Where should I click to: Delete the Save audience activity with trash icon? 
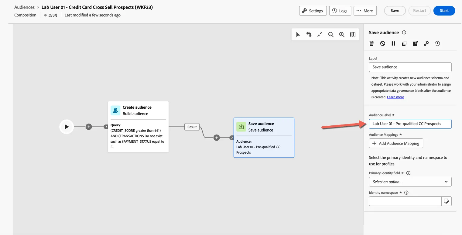point(371,43)
